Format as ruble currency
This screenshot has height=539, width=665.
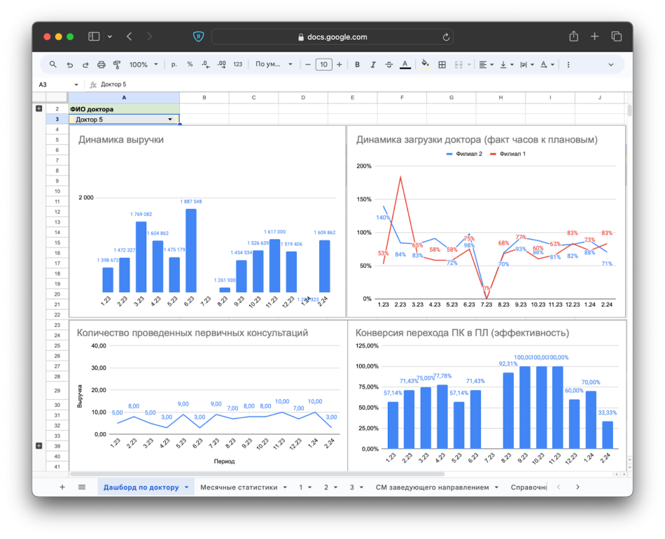tap(174, 64)
